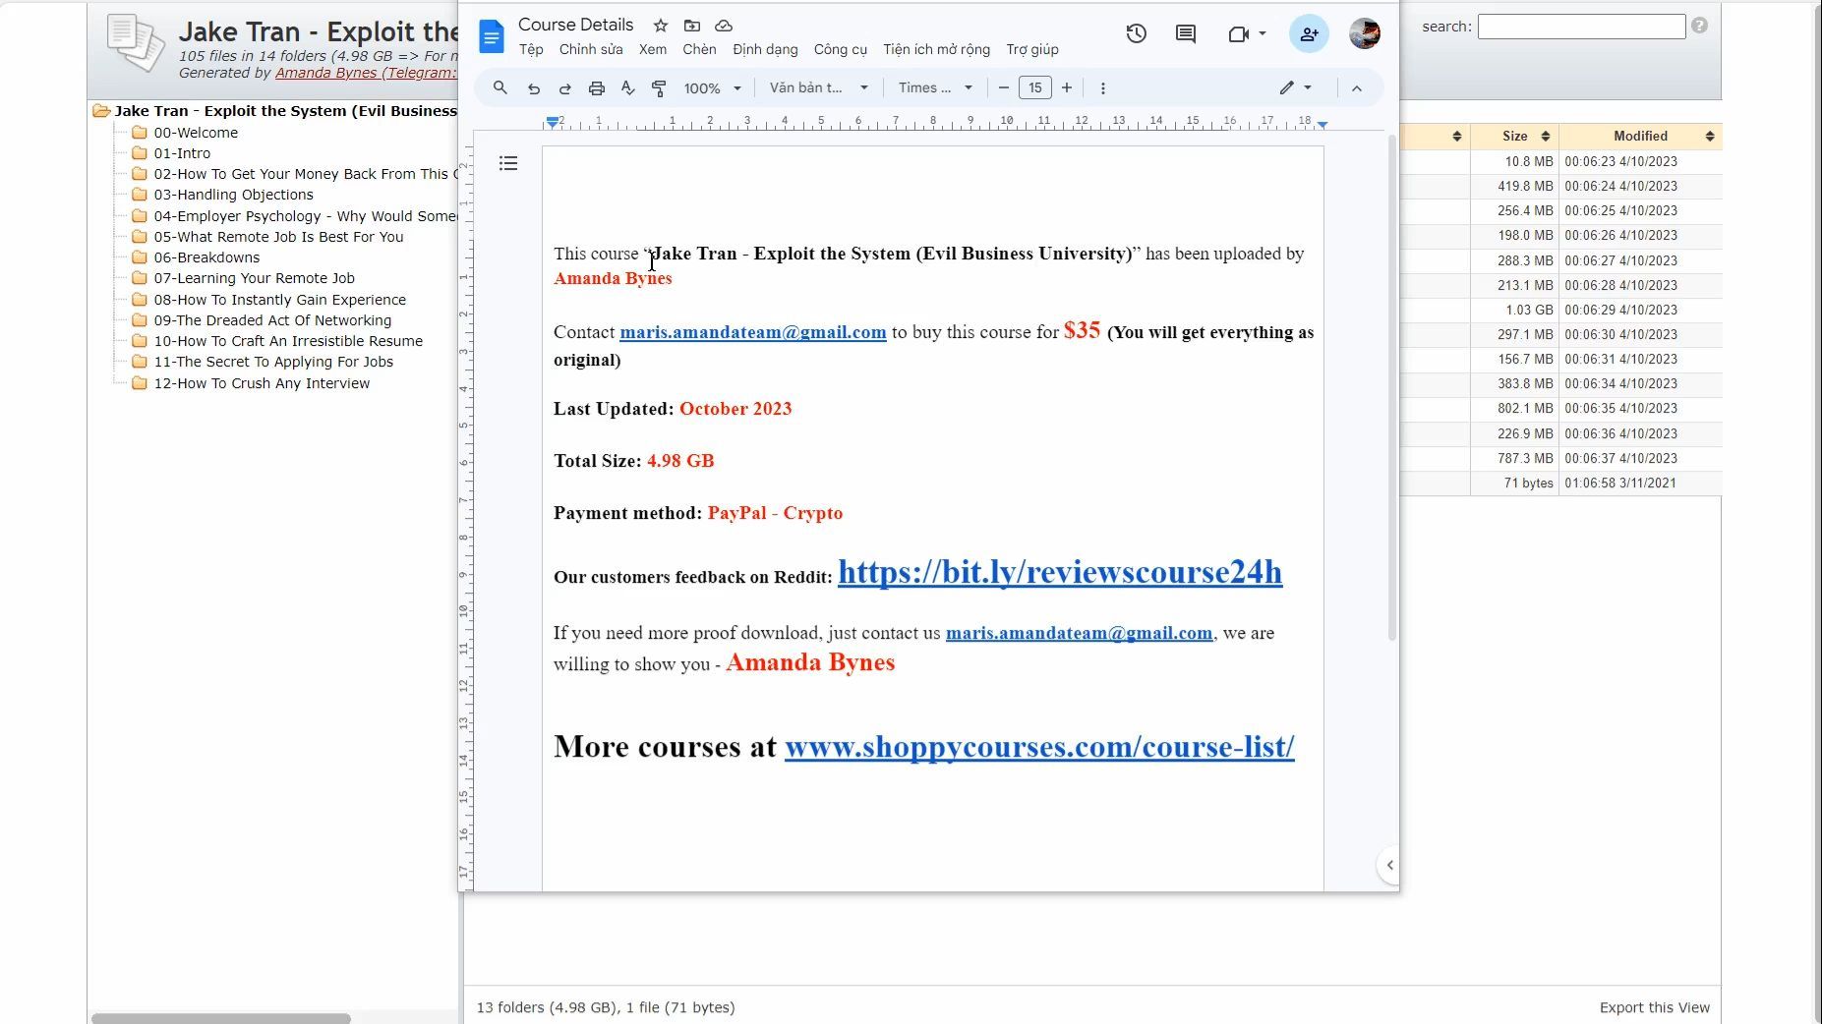
Task: Click Export this View
Action: [x=1654, y=1007]
